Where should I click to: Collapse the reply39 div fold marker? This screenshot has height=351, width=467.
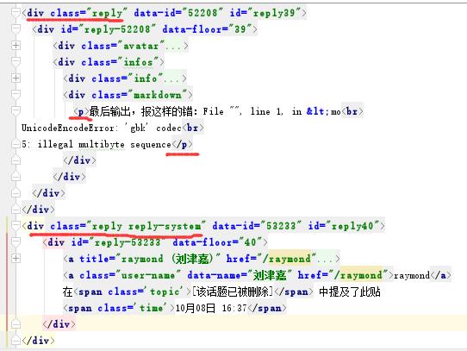point(16,13)
